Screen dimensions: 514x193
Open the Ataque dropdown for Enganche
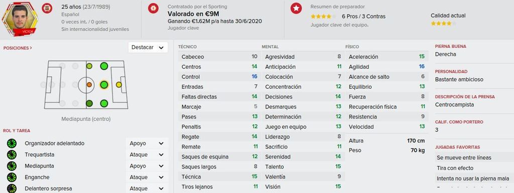[147, 177]
